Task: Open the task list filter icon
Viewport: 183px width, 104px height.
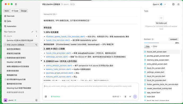Action: pos(36,32)
